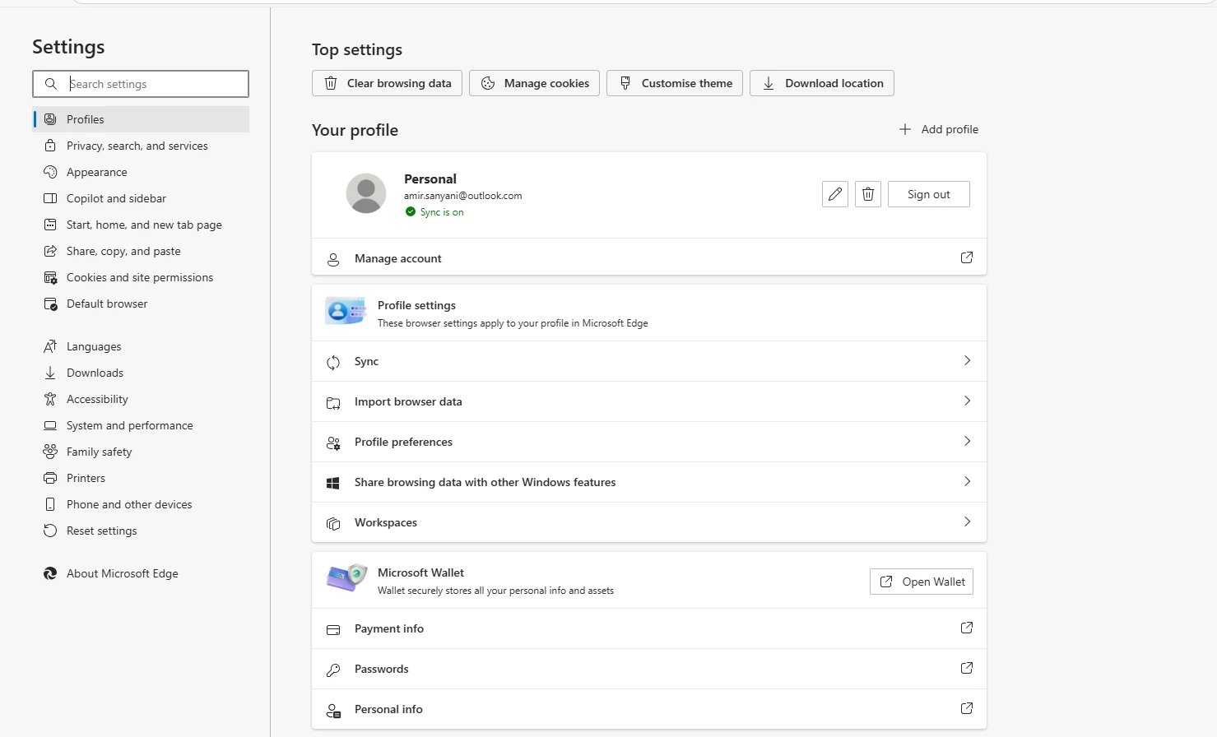Click external link icon for Passwords
The height and width of the screenshot is (737, 1217).
(x=967, y=668)
